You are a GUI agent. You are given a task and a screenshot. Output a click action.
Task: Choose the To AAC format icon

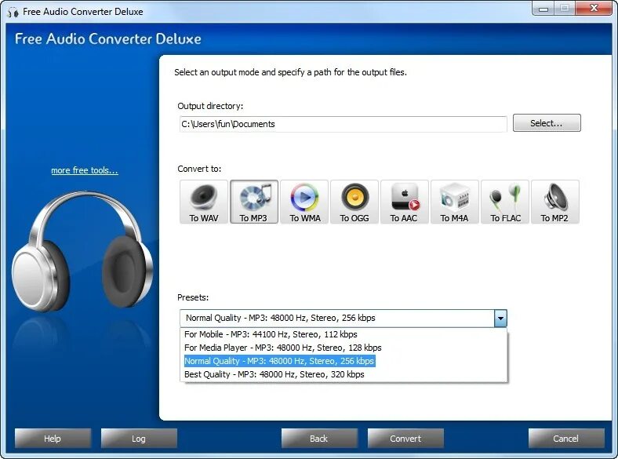pos(405,202)
